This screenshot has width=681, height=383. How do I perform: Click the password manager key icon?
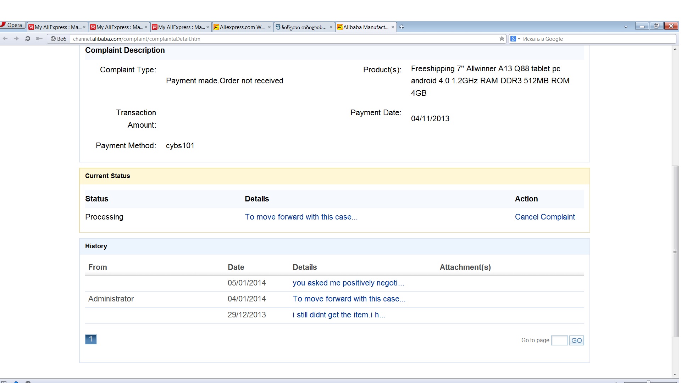39,39
